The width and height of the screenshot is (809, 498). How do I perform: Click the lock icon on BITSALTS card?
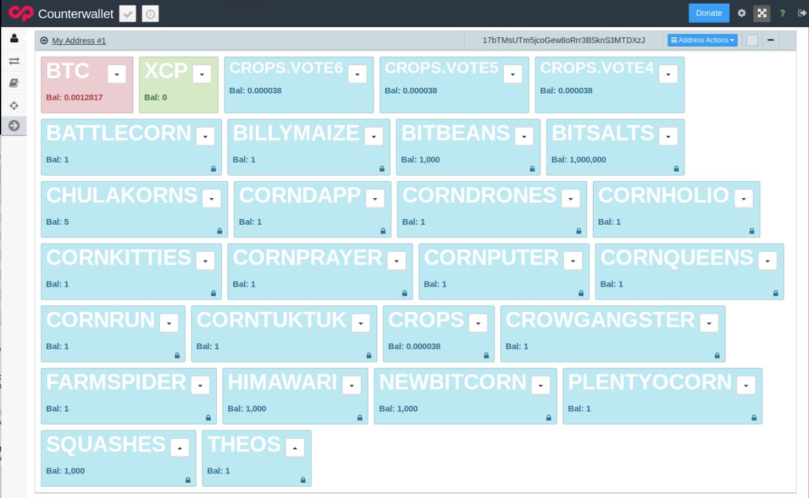[x=676, y=169]
